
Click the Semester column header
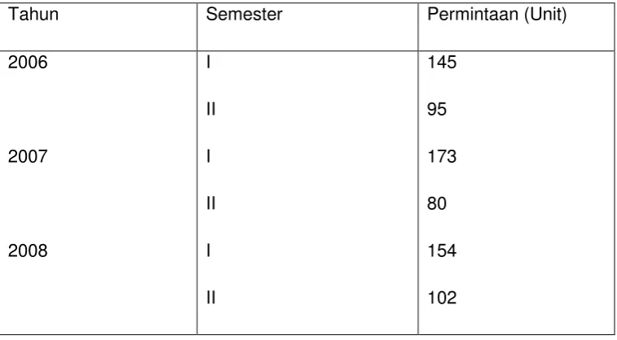point(244,15)
